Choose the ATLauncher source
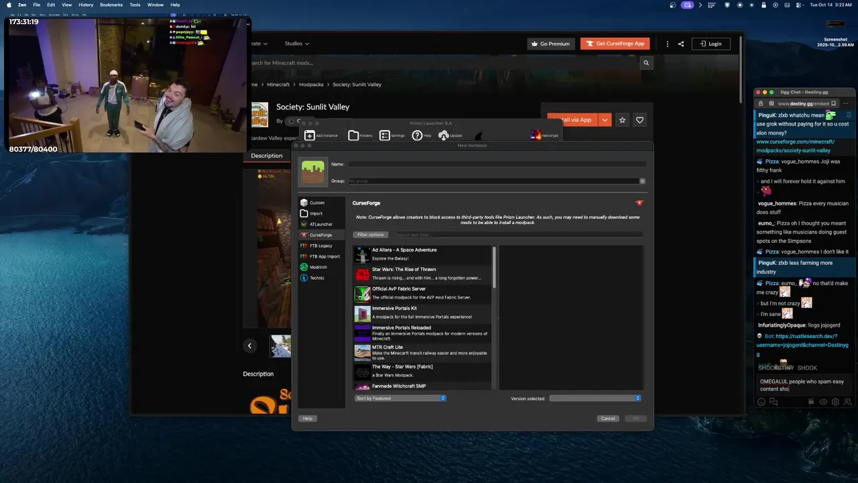Screen dimensions: 858x483 [x=321, y=224]
